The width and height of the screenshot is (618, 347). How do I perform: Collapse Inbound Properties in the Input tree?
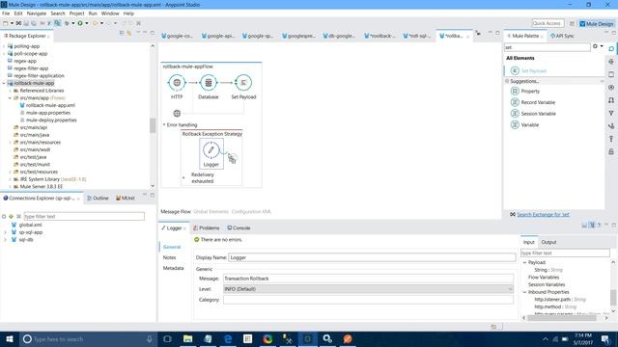point(524,292)
